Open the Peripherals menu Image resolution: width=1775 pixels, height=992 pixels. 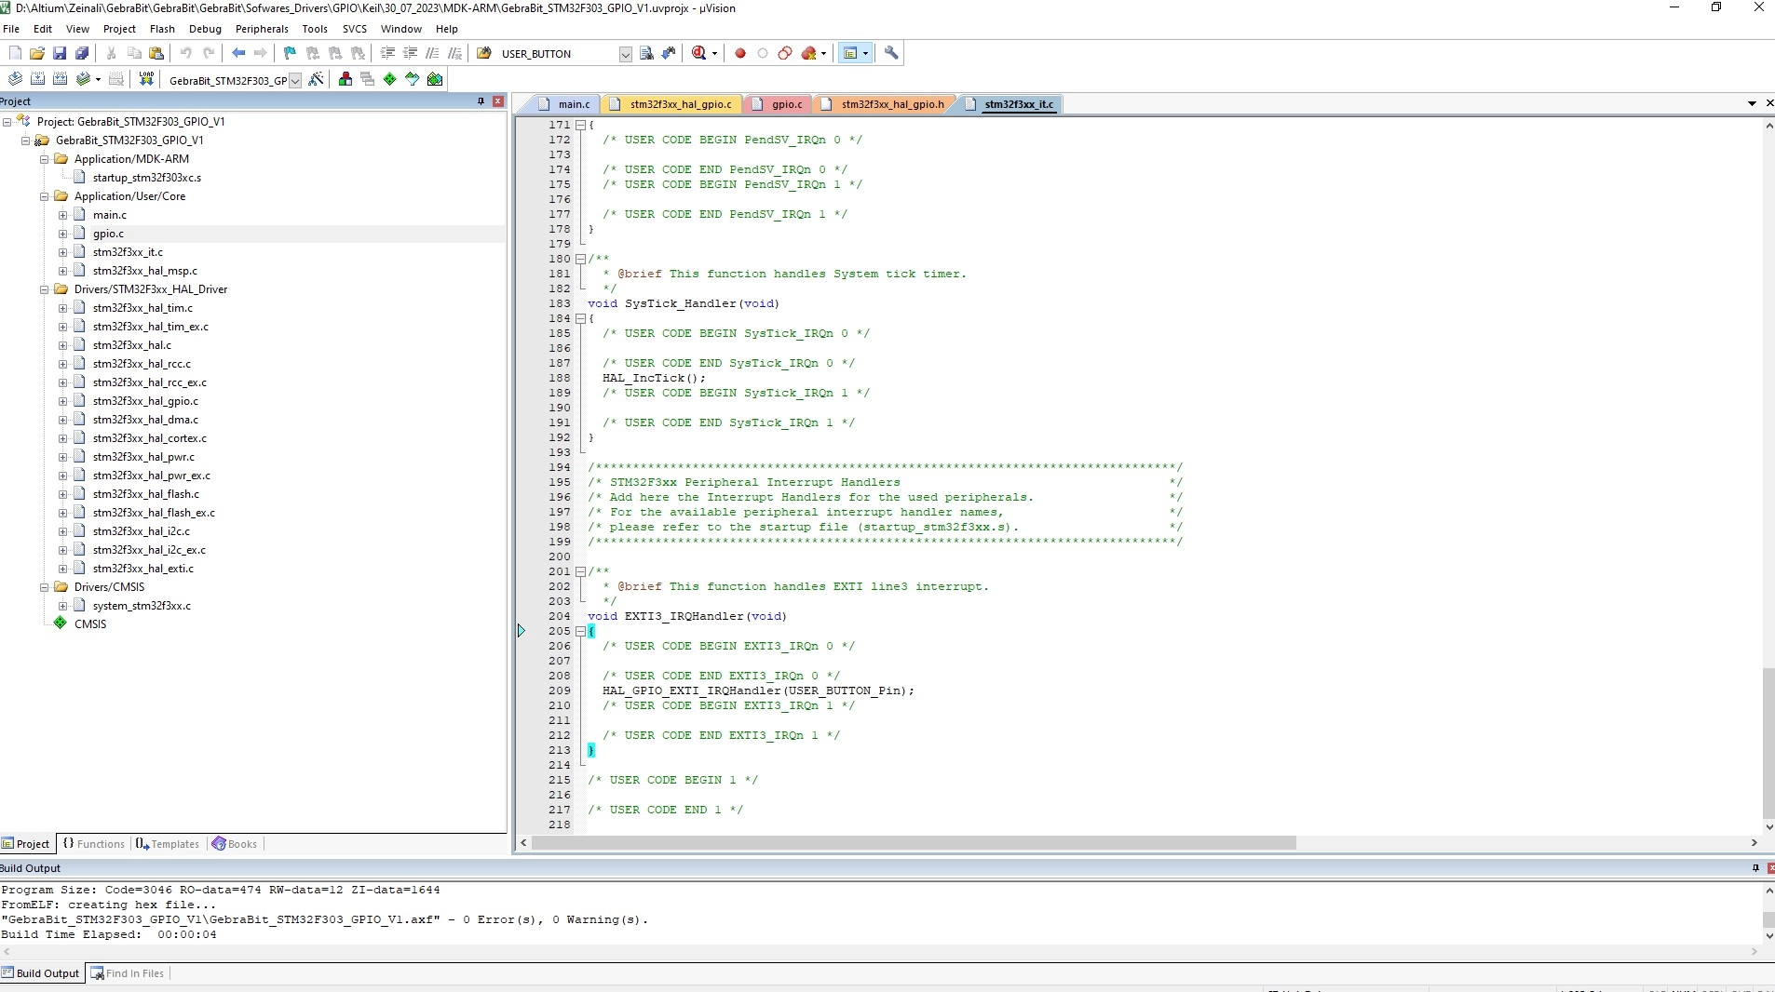click(x=262, y=29)
